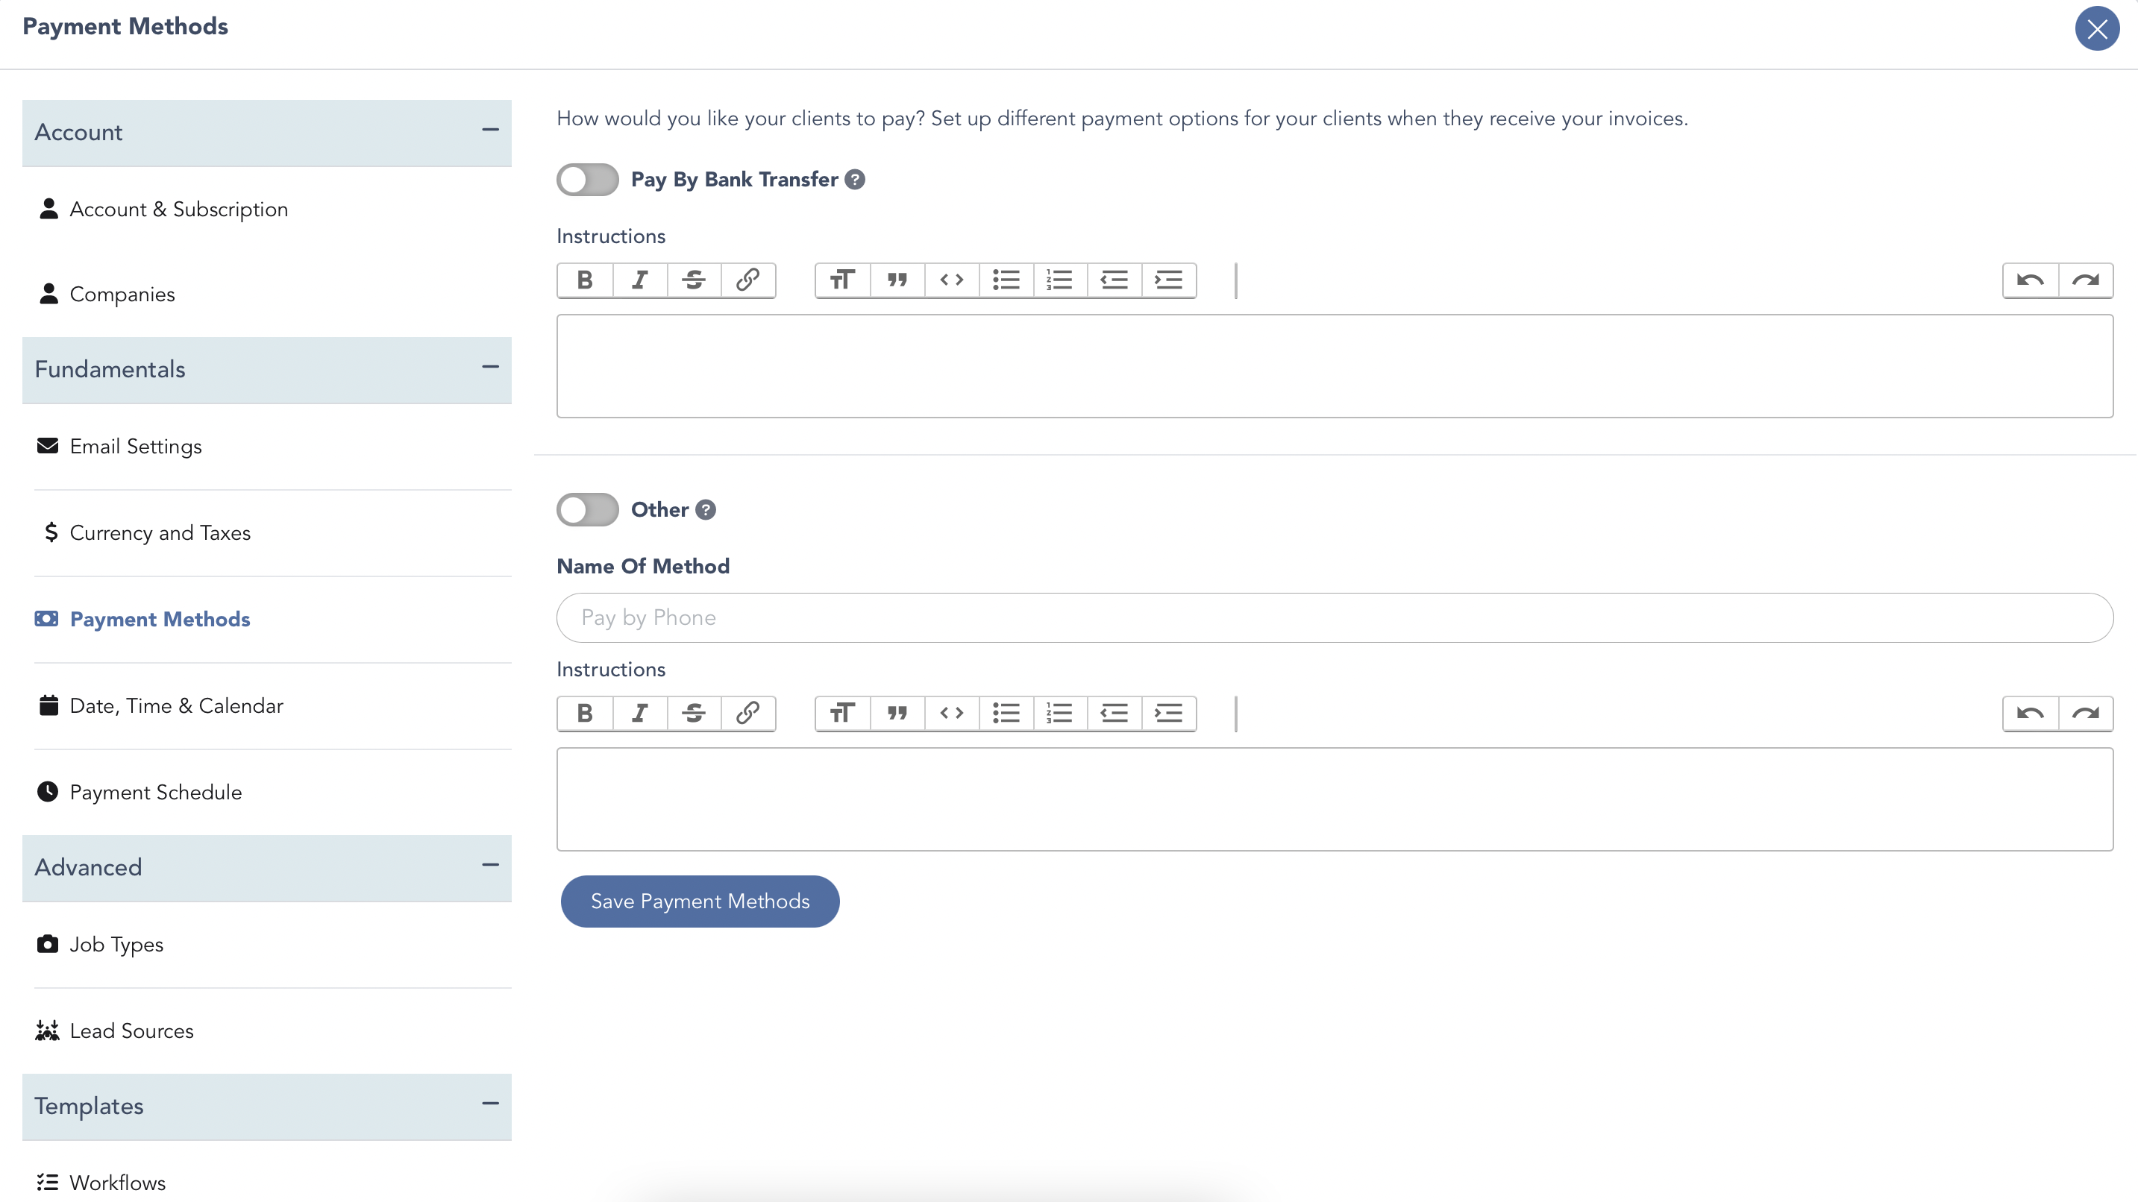Image resolution: width=2138 pixels, height=1202 pixels.
Task: Decrease indent in Other method instructions toolbar
Action: point(1114,714)
